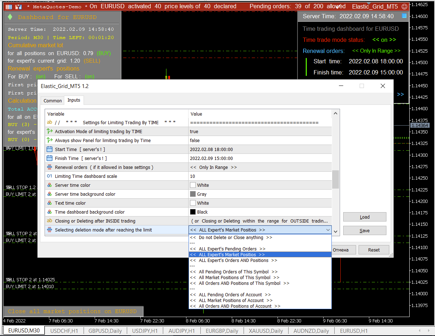The width and height of the screenshot is (435, 336).
Task: Open the Inputs tab
Action: (x=74, y=100)
